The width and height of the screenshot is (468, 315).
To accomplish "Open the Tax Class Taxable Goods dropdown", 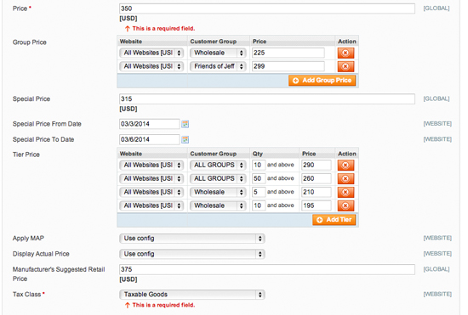I will point(192,295).
